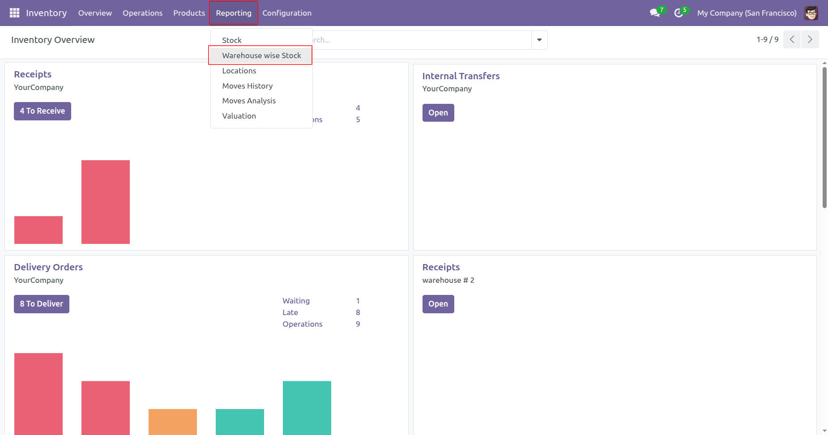Go to next page arrow
This screenshot has width=828, height=435.
click(810, 39)
